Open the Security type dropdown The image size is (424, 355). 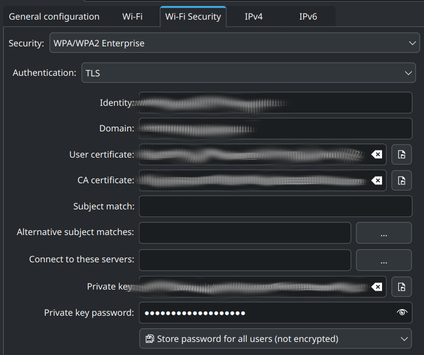pyautogui.click(x=234, y=43)
